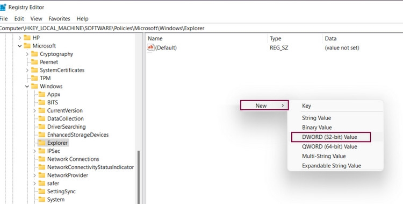Screen dimensions: 403x204
Task: Click the registry path address bar
Action: 201,29
